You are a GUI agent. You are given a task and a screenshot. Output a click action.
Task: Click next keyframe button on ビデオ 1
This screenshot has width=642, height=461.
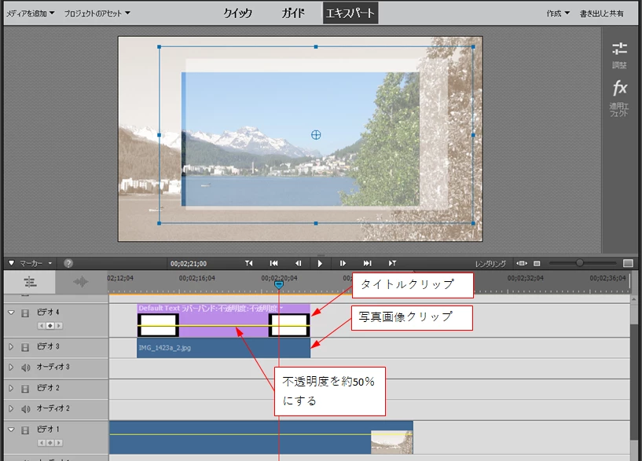[x=59, y=443]
